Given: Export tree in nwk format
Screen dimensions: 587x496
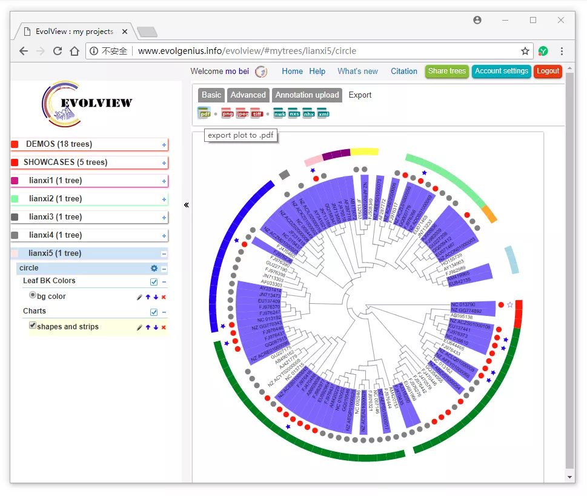Looking at the screenshot, I should tap(280, 113).
